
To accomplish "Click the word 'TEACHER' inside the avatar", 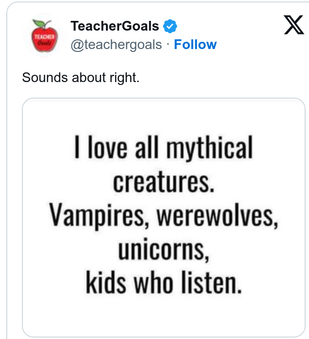I will (x=44, y=35).
